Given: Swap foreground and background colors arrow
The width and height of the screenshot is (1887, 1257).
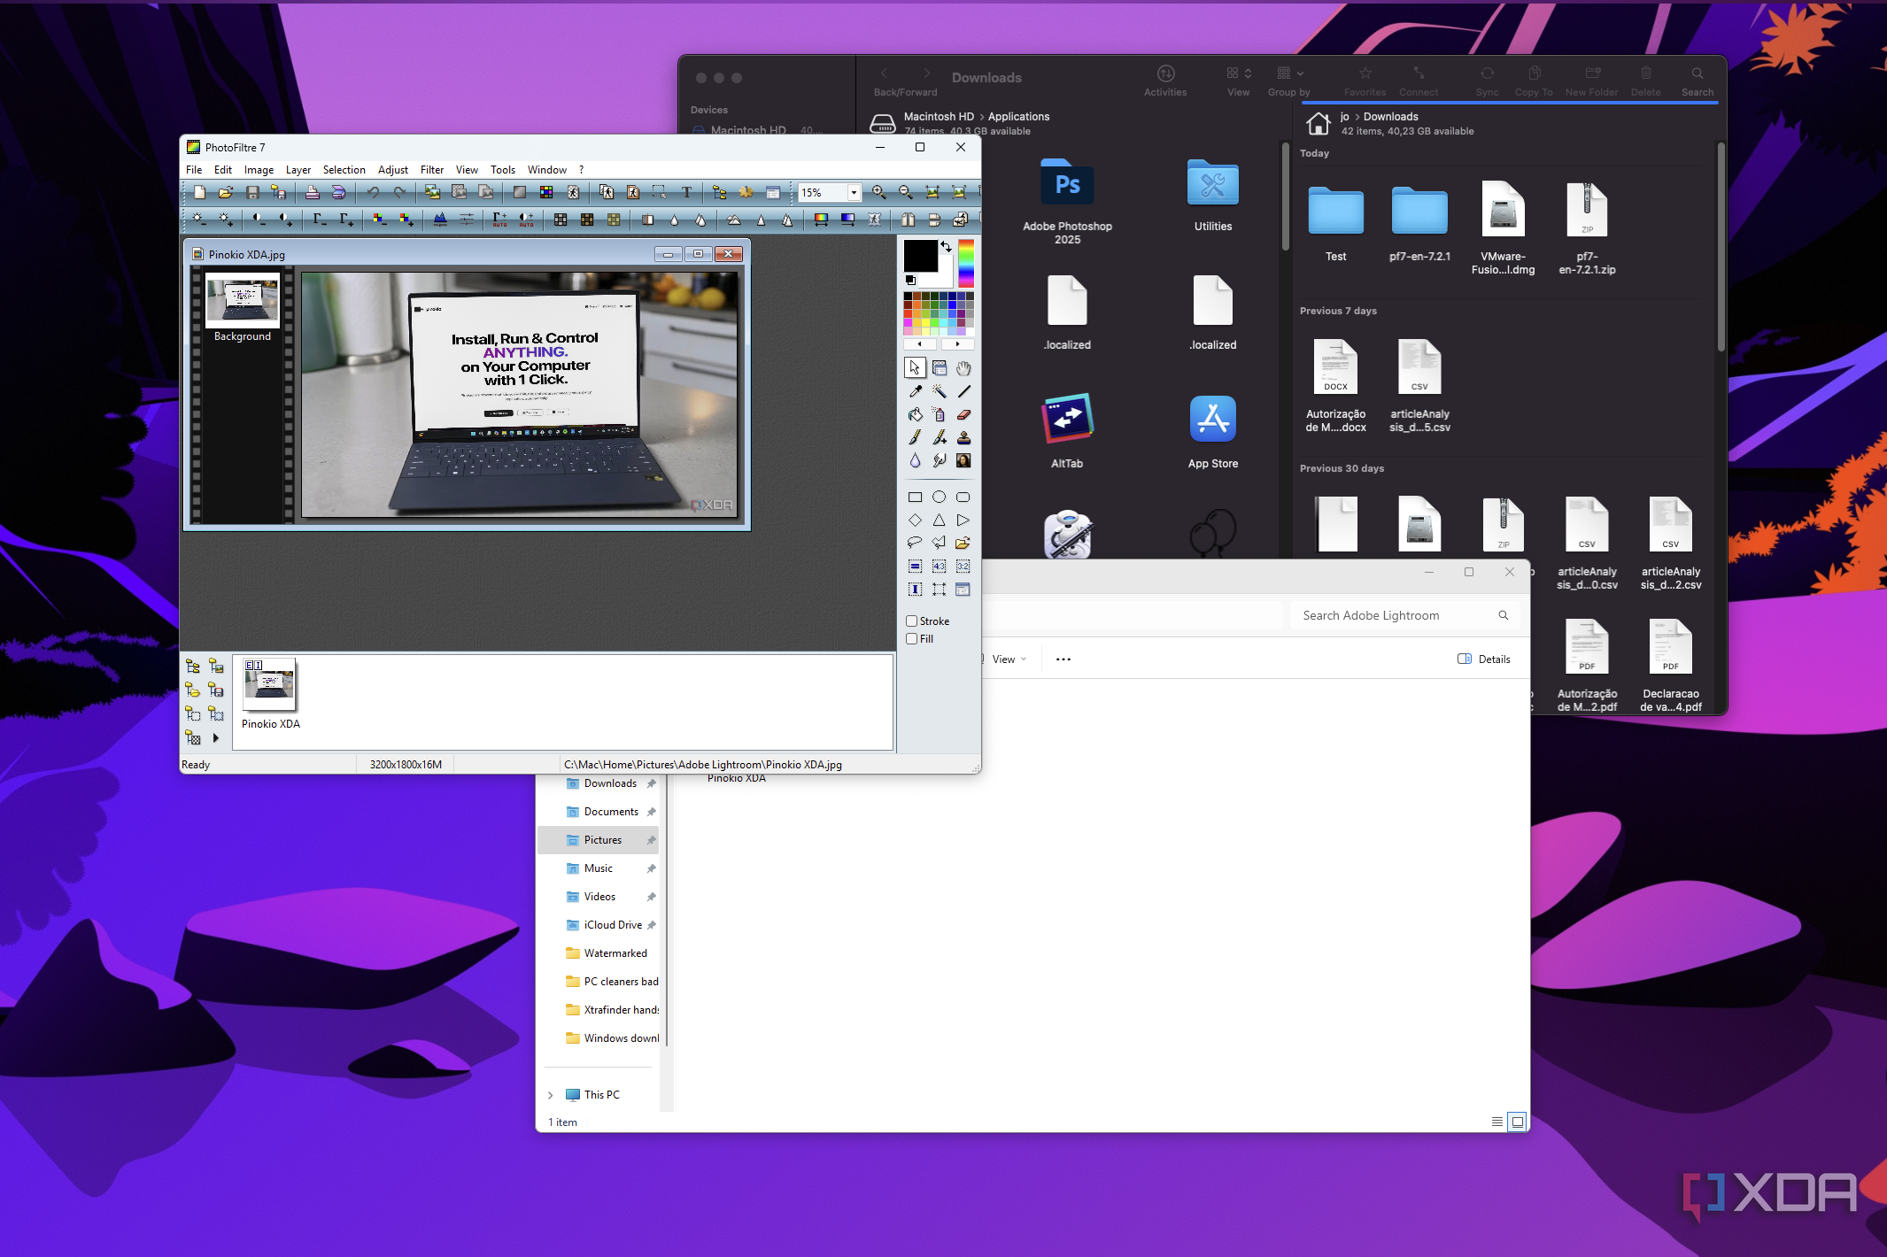Looking at the screenshot, I should pos(946,246).
